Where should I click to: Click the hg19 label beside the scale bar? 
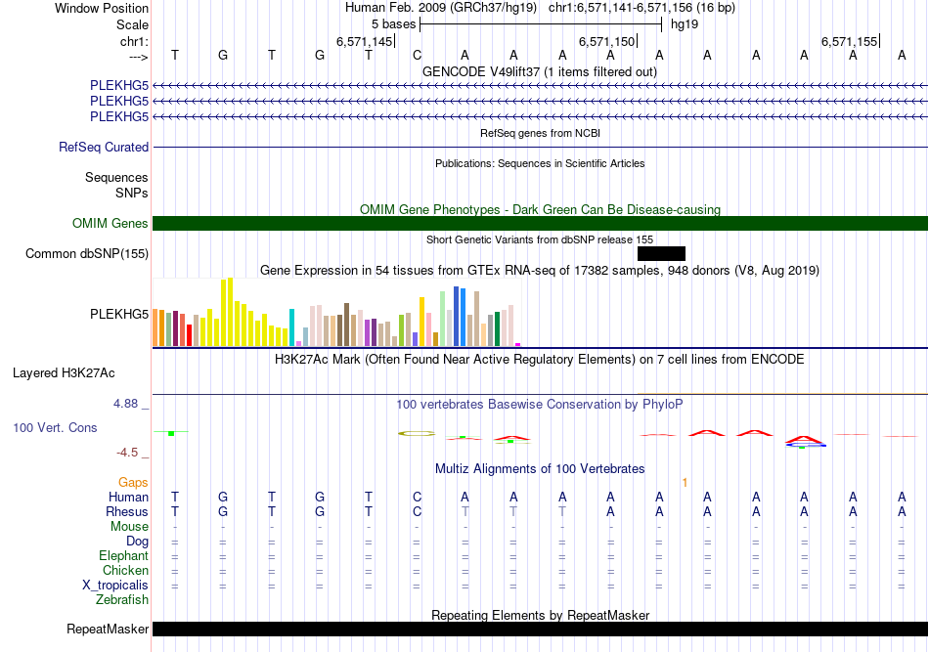[685, 24]
